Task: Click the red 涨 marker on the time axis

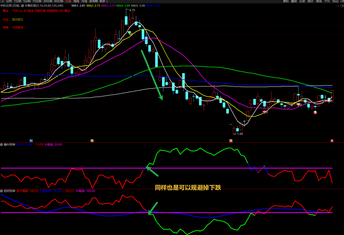Action: click(332, 141)
